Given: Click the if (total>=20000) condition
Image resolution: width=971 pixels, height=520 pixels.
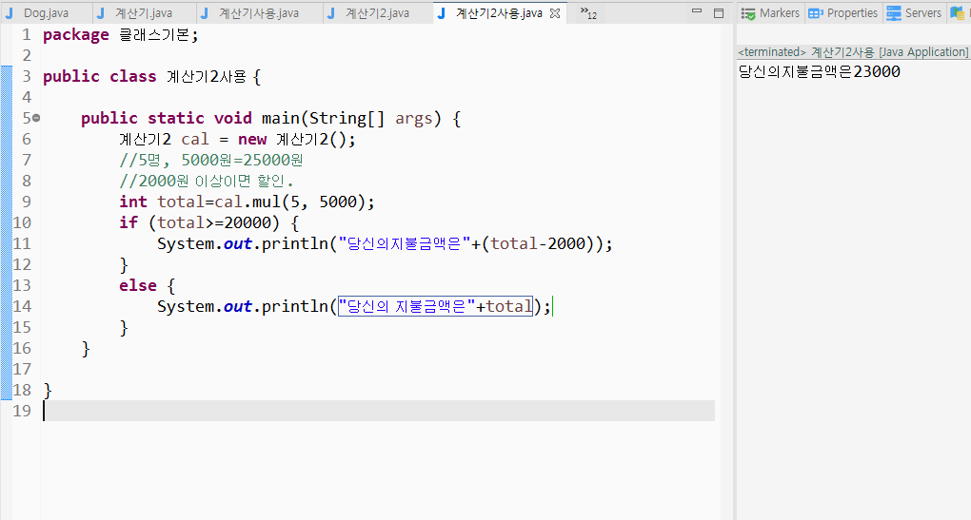Looking at the screenshot, I should click(x=199, y=222).
